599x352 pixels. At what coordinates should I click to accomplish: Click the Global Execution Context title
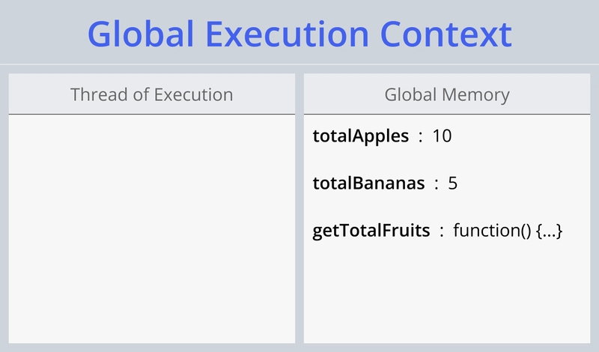(x=299, y=34)
